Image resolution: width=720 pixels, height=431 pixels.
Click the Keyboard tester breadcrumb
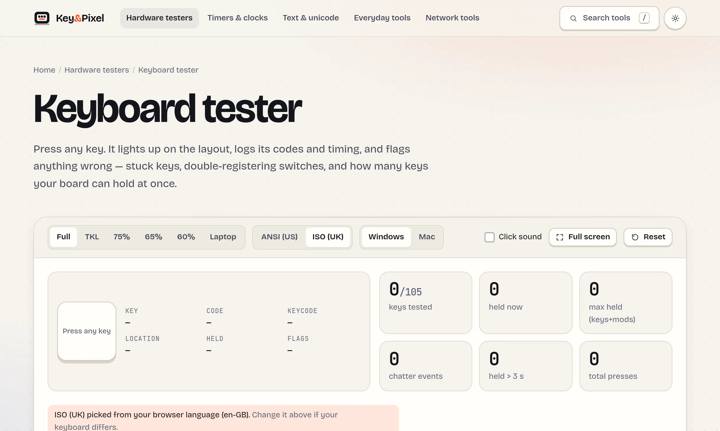[x=168, y=70]
